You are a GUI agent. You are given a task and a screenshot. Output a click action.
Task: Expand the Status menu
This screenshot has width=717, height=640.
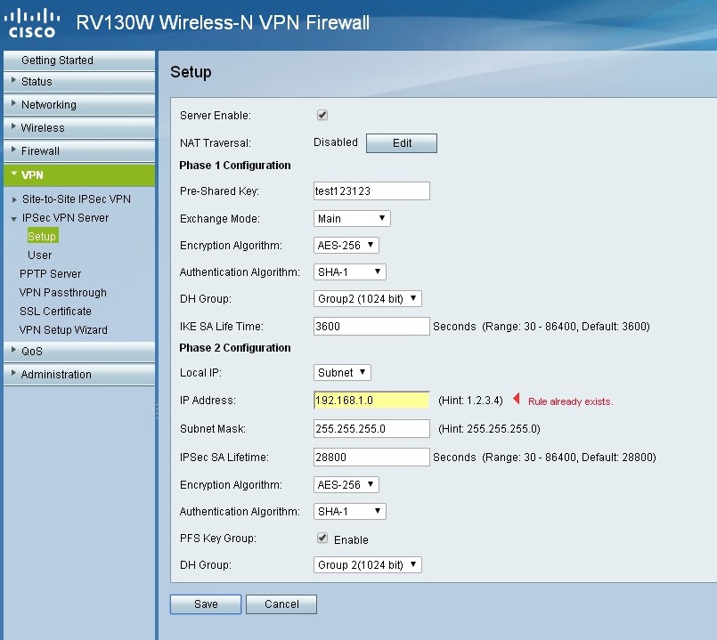point(79,82)
